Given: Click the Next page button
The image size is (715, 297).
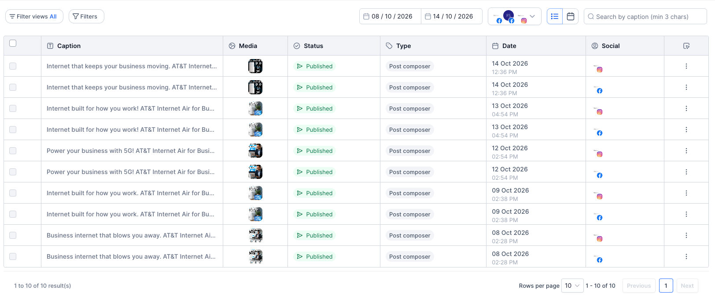Looking at the screenshot, I should click(687, 286).
